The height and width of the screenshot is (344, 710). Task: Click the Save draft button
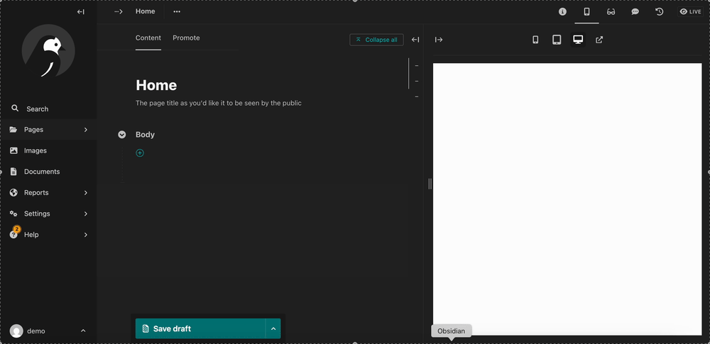click(x=200, y=328)
